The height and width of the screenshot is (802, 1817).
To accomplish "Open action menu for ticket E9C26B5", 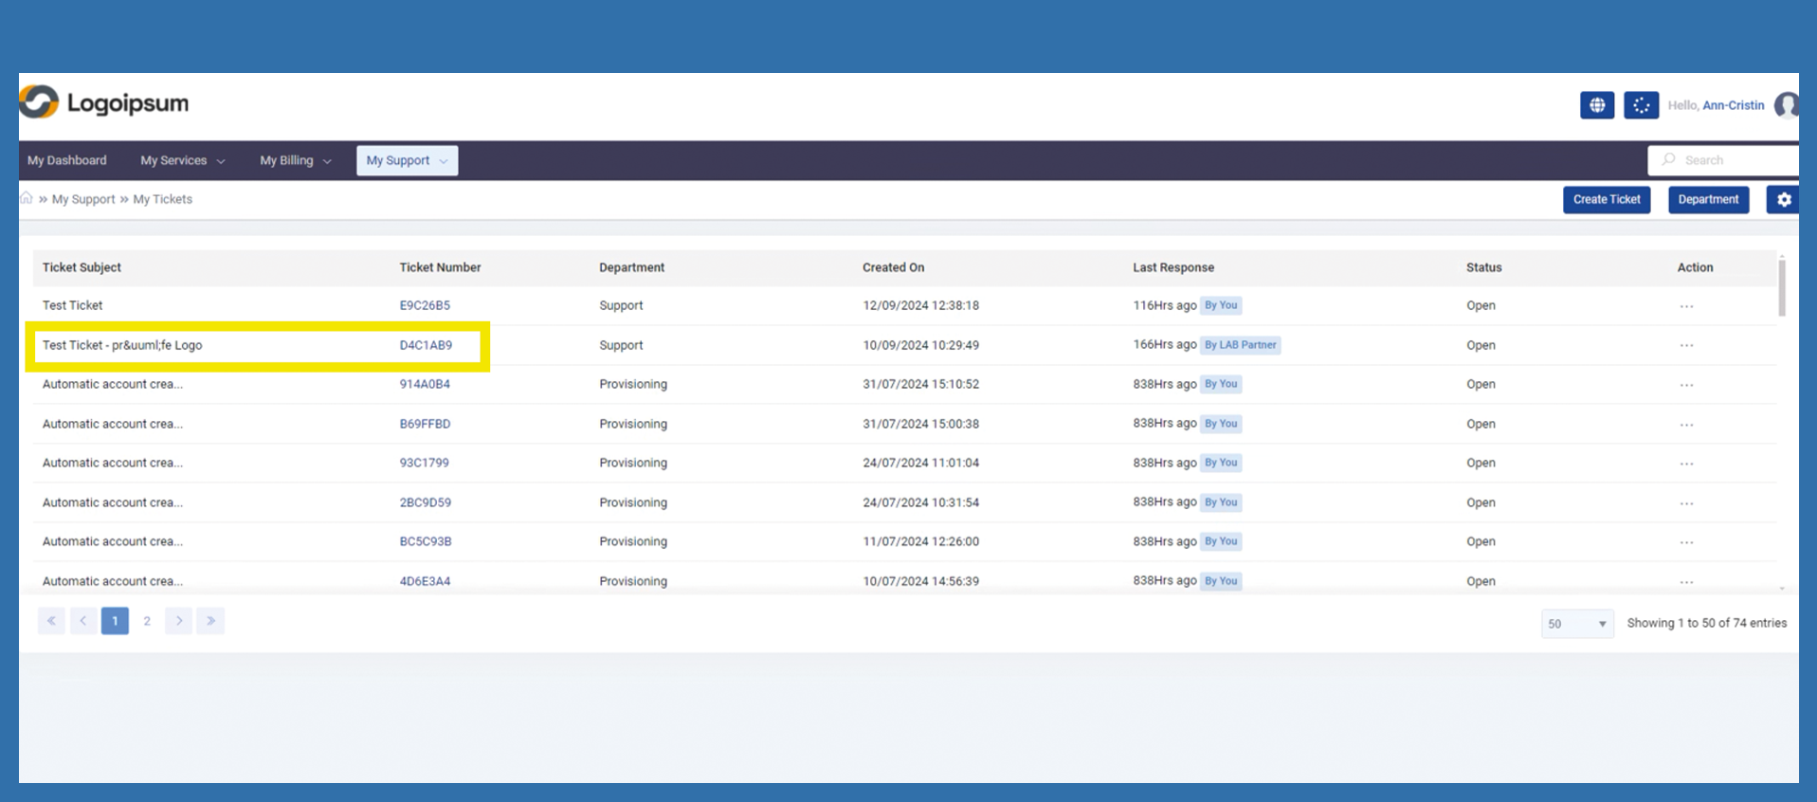I will point(1686,306).
